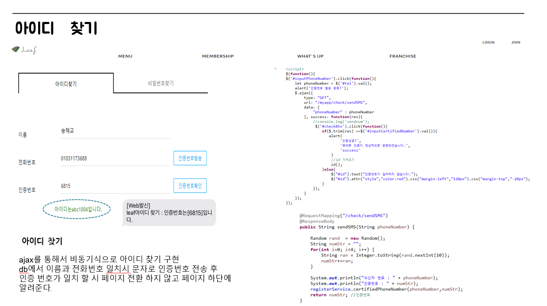Click the 'String numStr = "";' code line
Screen dimensions: 547x306
tap(336, 244)
